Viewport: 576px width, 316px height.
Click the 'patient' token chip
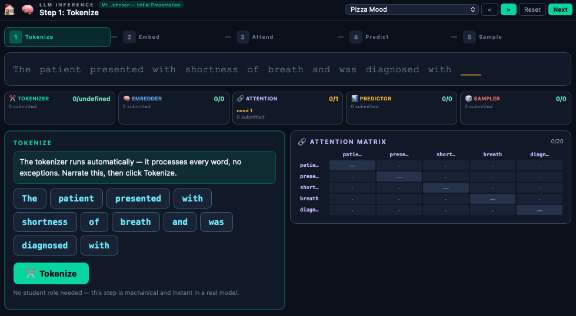click(x=76, y=199)
